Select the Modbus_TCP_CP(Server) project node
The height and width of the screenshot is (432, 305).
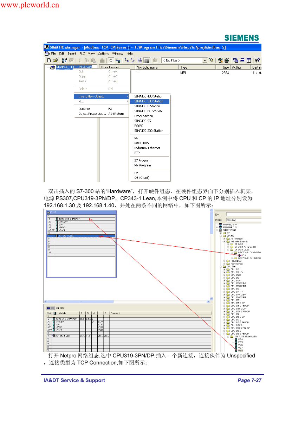pos(74,67)
